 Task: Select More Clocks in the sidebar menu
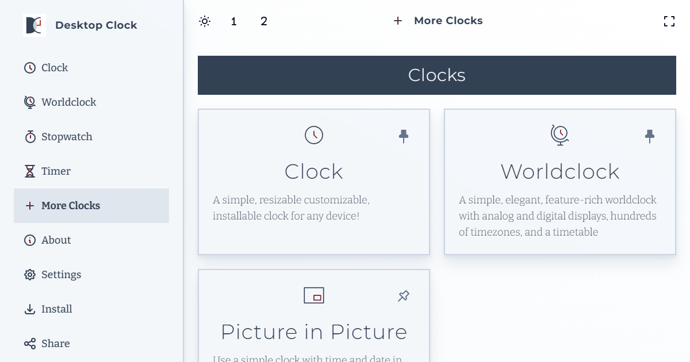[x=71, y=205]
